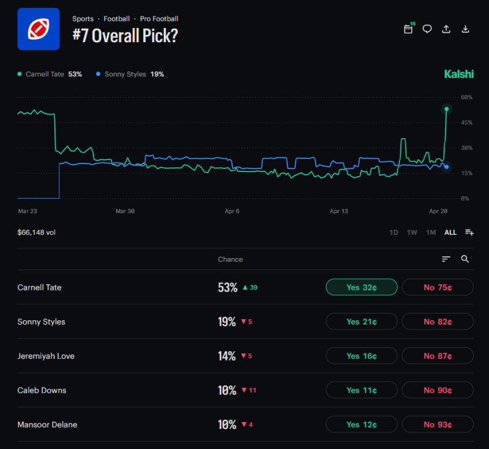Buy Yes 11¢ for Caleb Downs
Image resolution: width=489 pixels, height=449 pixels.
point(362,390)
